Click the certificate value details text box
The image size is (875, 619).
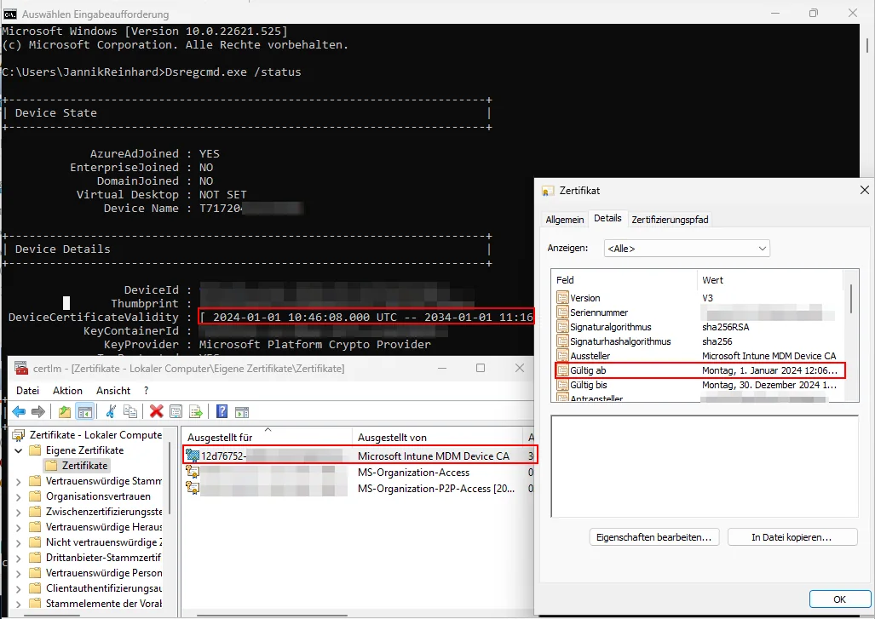(705, 467)
